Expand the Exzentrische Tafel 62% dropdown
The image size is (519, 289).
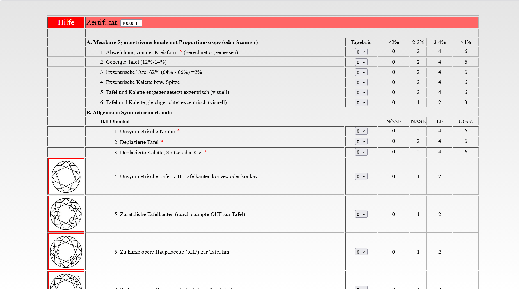point(361,72)
